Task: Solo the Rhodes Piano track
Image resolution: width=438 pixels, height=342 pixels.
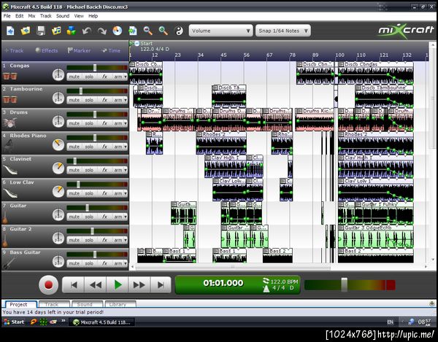Action: pos(89,147)
